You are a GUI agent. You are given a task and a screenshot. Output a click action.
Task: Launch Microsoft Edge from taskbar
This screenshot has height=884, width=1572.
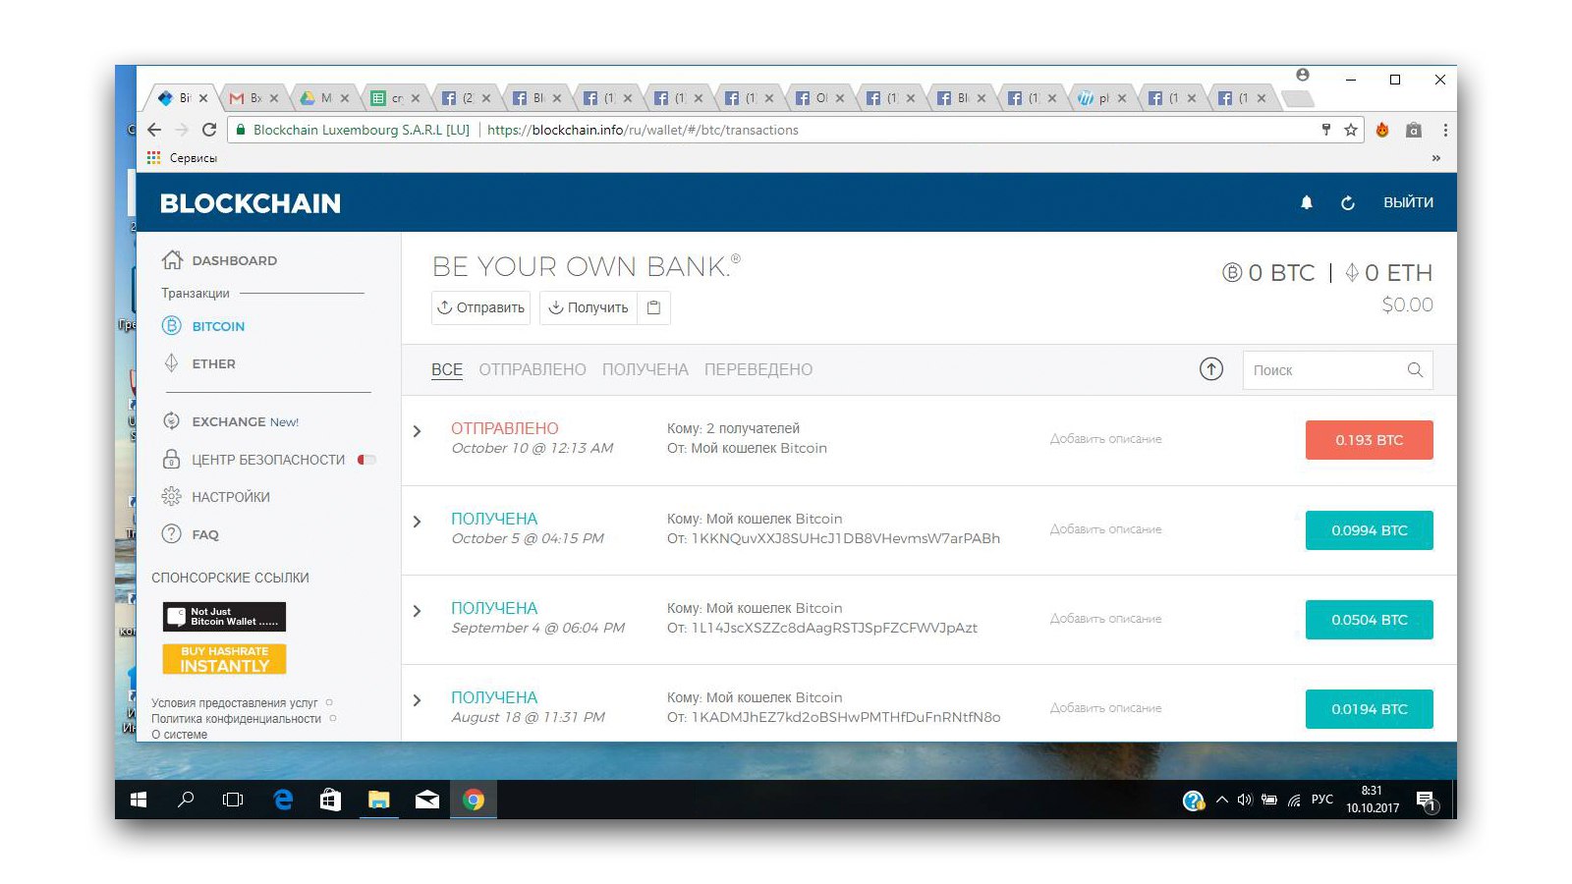click(283, 800)
